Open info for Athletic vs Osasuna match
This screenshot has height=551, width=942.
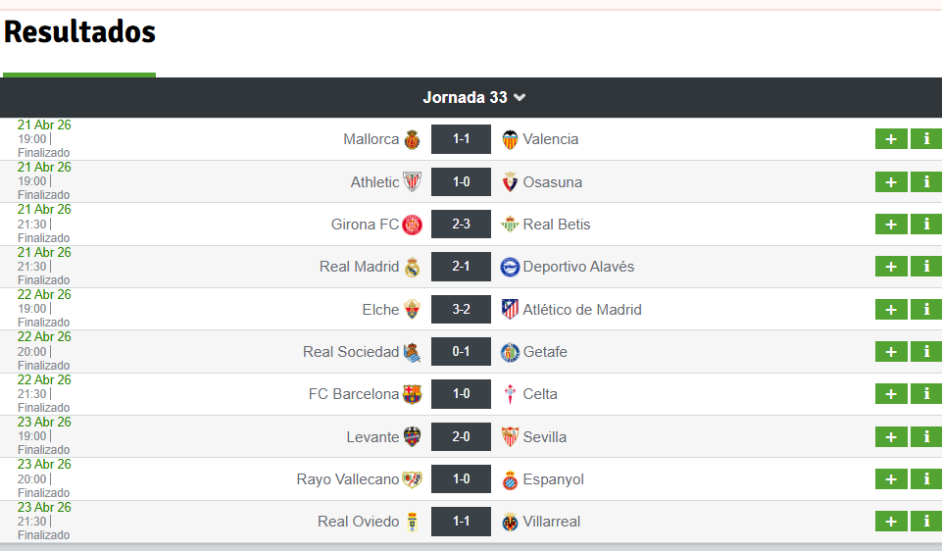point(926,181)
